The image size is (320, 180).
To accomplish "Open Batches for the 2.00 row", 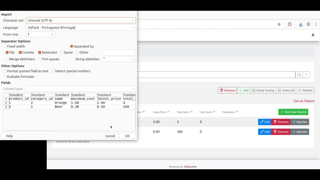I will [300, 122].
